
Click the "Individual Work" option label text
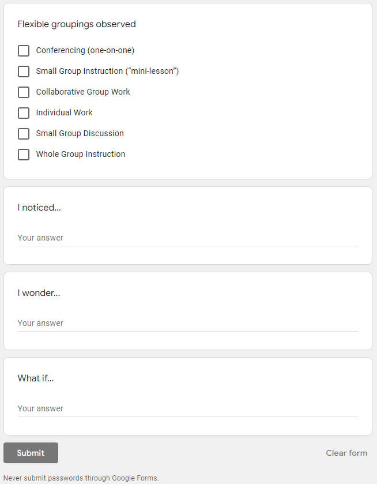(x=64, y=112)
